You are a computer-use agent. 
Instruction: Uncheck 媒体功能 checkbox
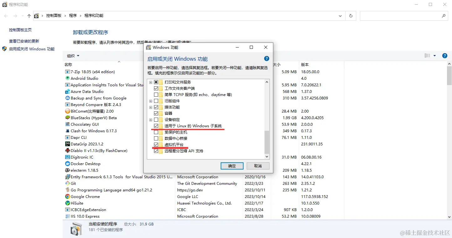[156, 107]
